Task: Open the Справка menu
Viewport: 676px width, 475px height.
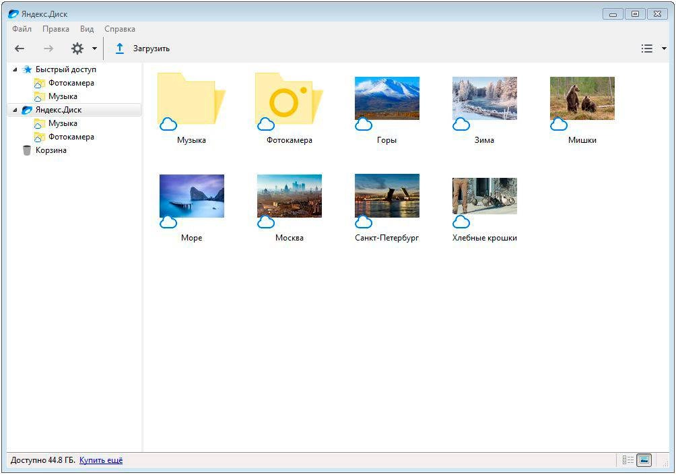Action: [x=120, y=29]
